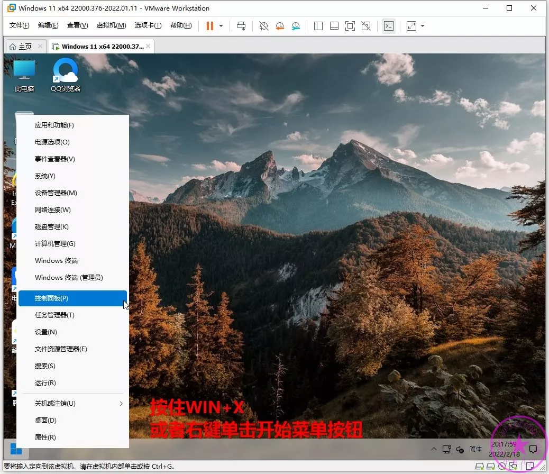Screen dimensions: 549x474
Task: Click the VM pause button in toolbar
Action: [x=210, y=26]
